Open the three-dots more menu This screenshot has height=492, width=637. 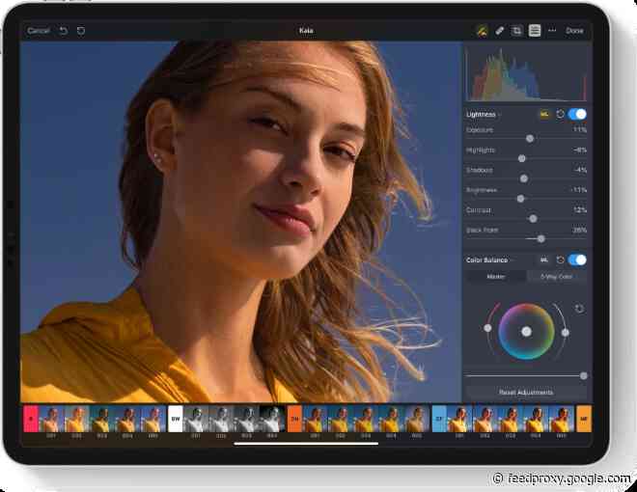(552, 31)
